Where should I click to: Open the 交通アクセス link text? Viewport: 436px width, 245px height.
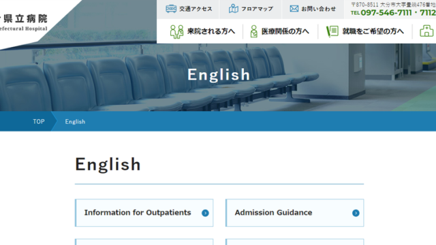tap(196, 9)
